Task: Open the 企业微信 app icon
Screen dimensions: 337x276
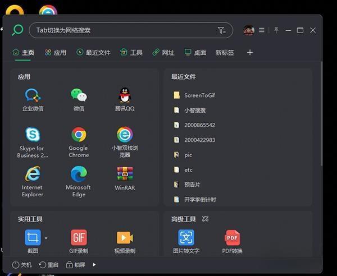Action: (x=33, y=95)
